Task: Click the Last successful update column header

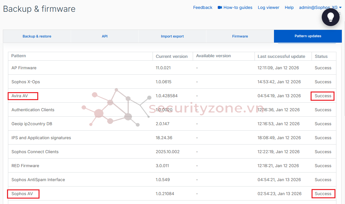Action: point(281,56)
